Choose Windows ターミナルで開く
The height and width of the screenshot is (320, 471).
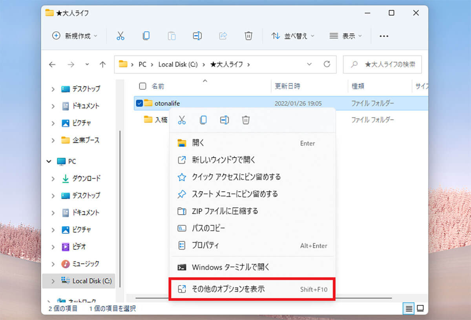tap(252, 267)
